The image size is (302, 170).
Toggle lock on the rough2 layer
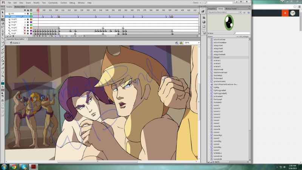pyautogui.click(x=28, y=19)
